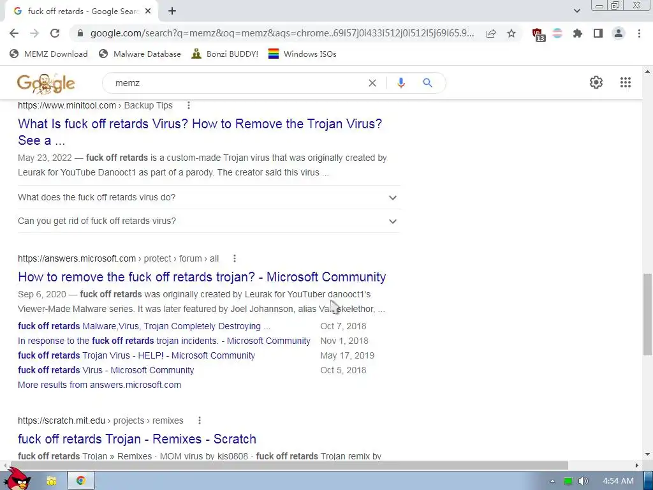Open the Bonzi BUDDY! bookmark

225,54
